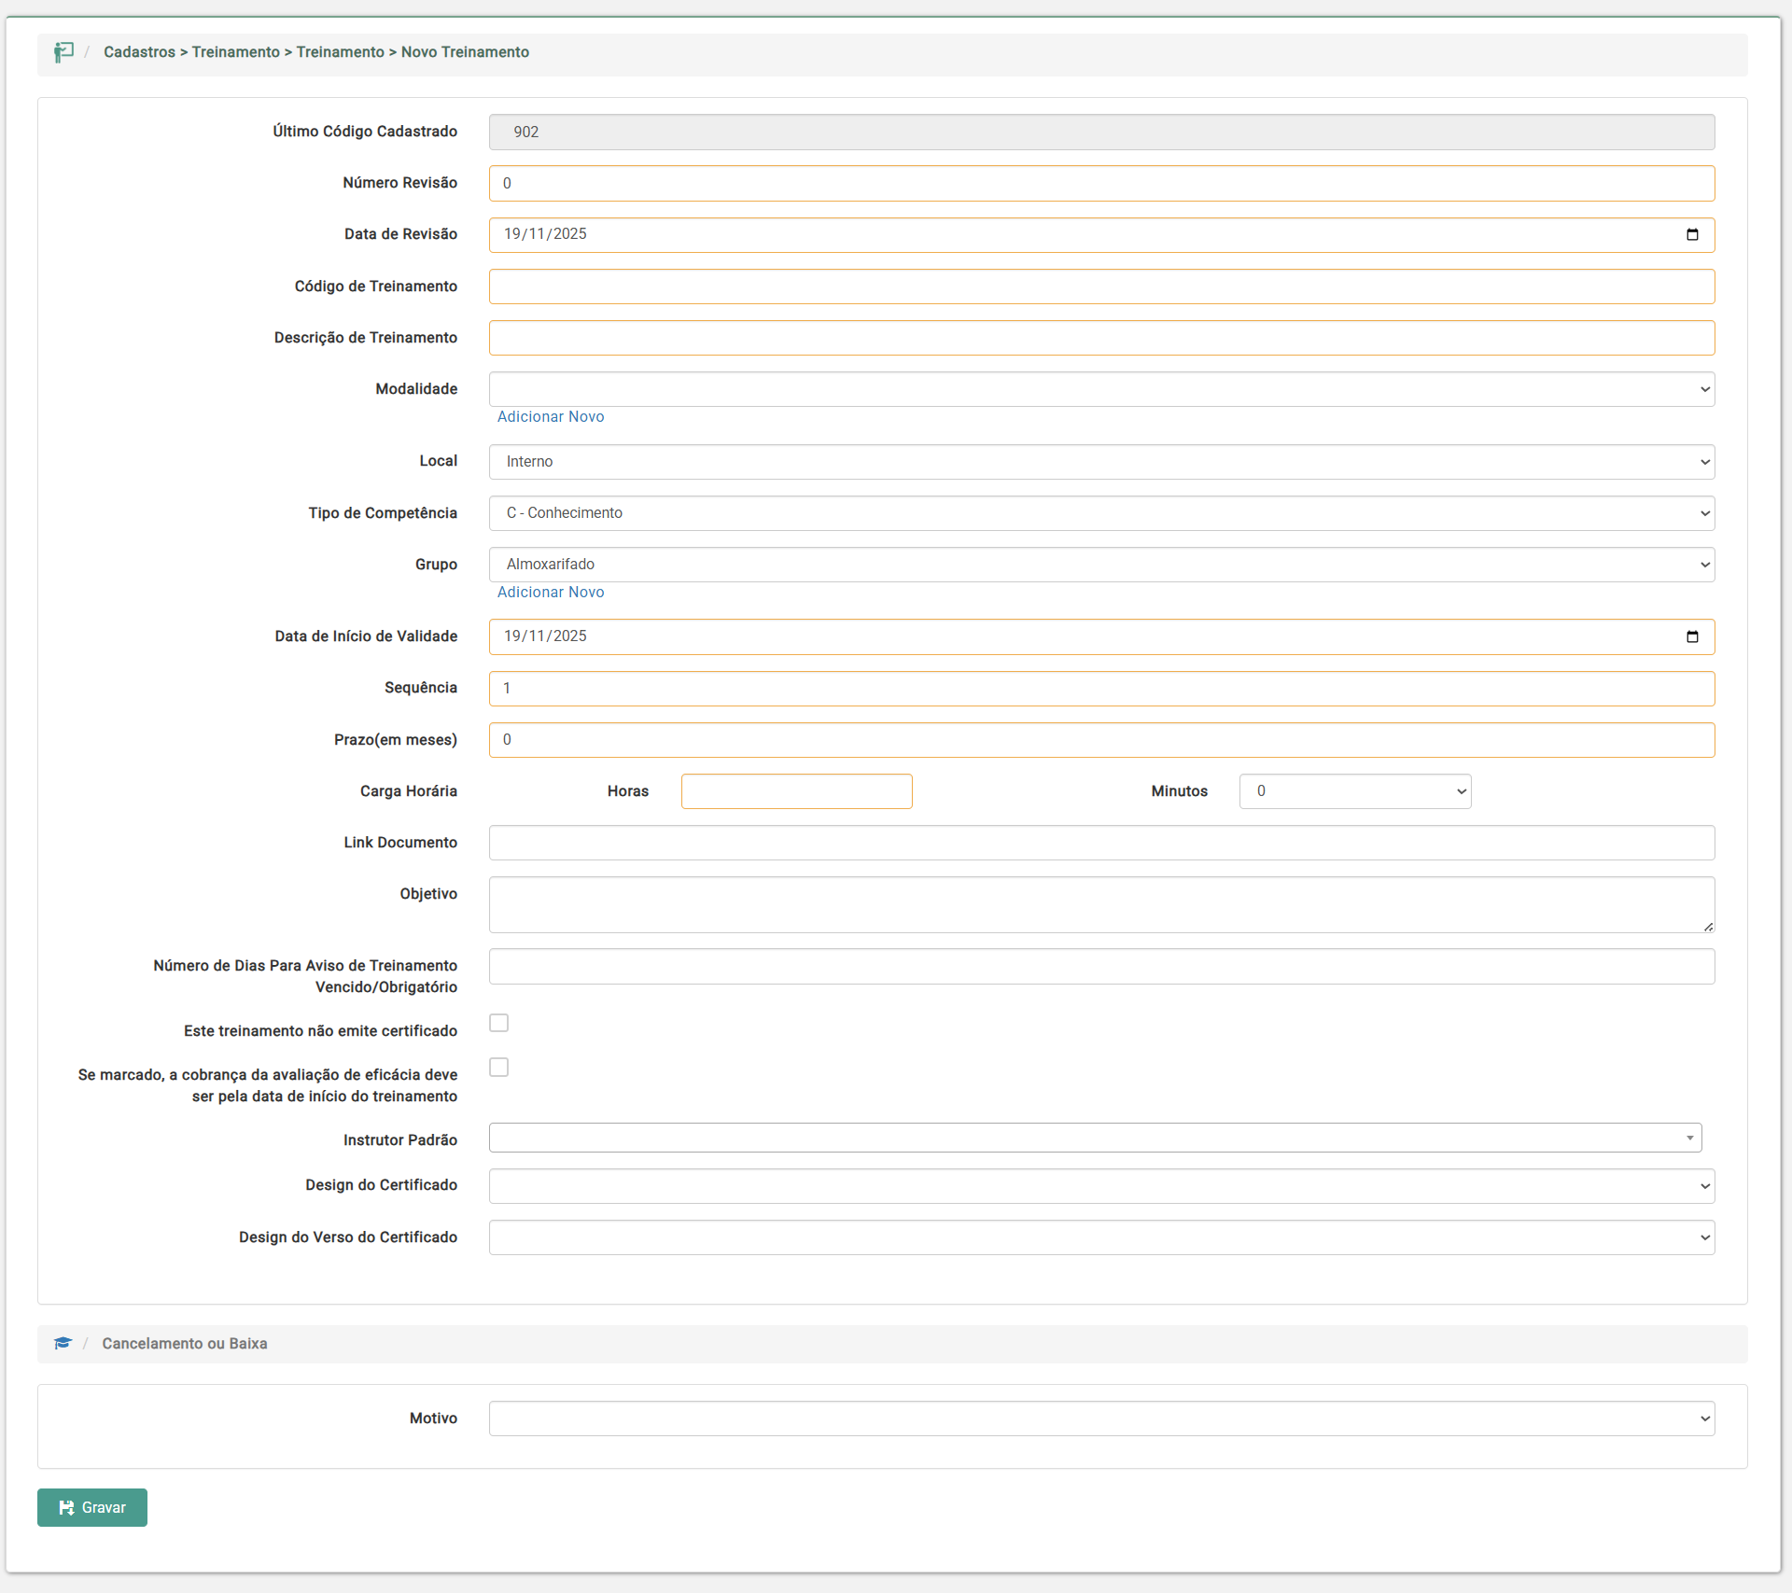Expand the Modalidade dropdown
Screen dimensions: 1792x1593
(x=1101, y=390)
